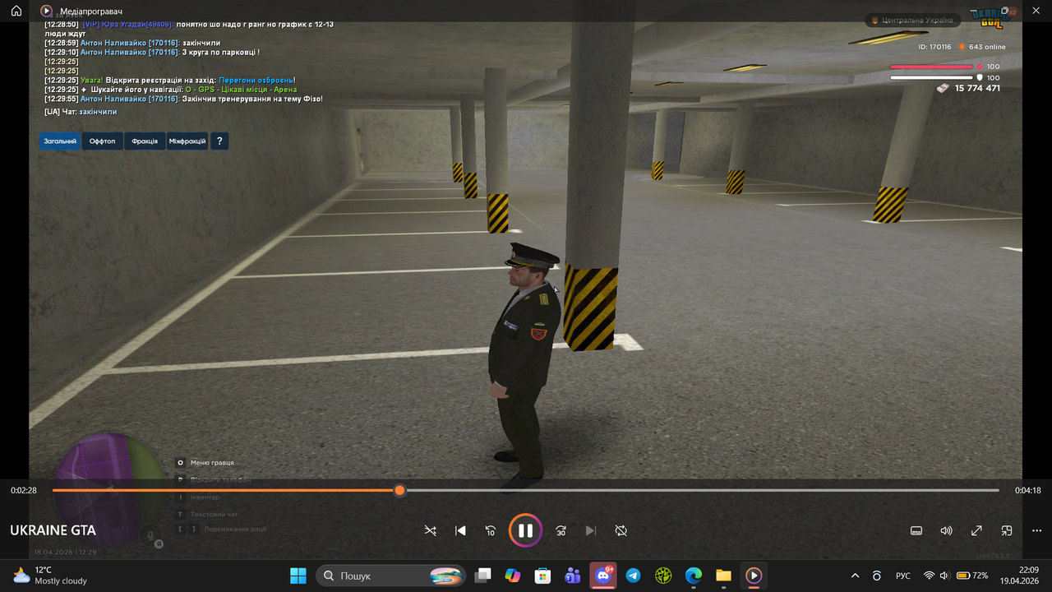The width and height of the screenshot is (1052, 592).
Task: Open the volume control
Action: [947, 530]
